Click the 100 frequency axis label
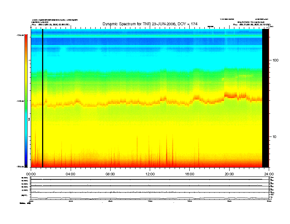 click(275, 60)
